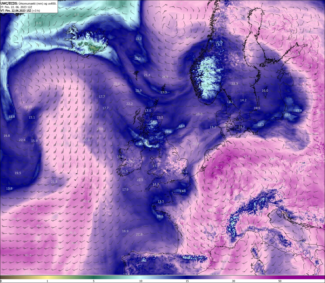Screen dimensions: 325x283
Task: Select the colorbar tick labeled 30
Action: 233,281
